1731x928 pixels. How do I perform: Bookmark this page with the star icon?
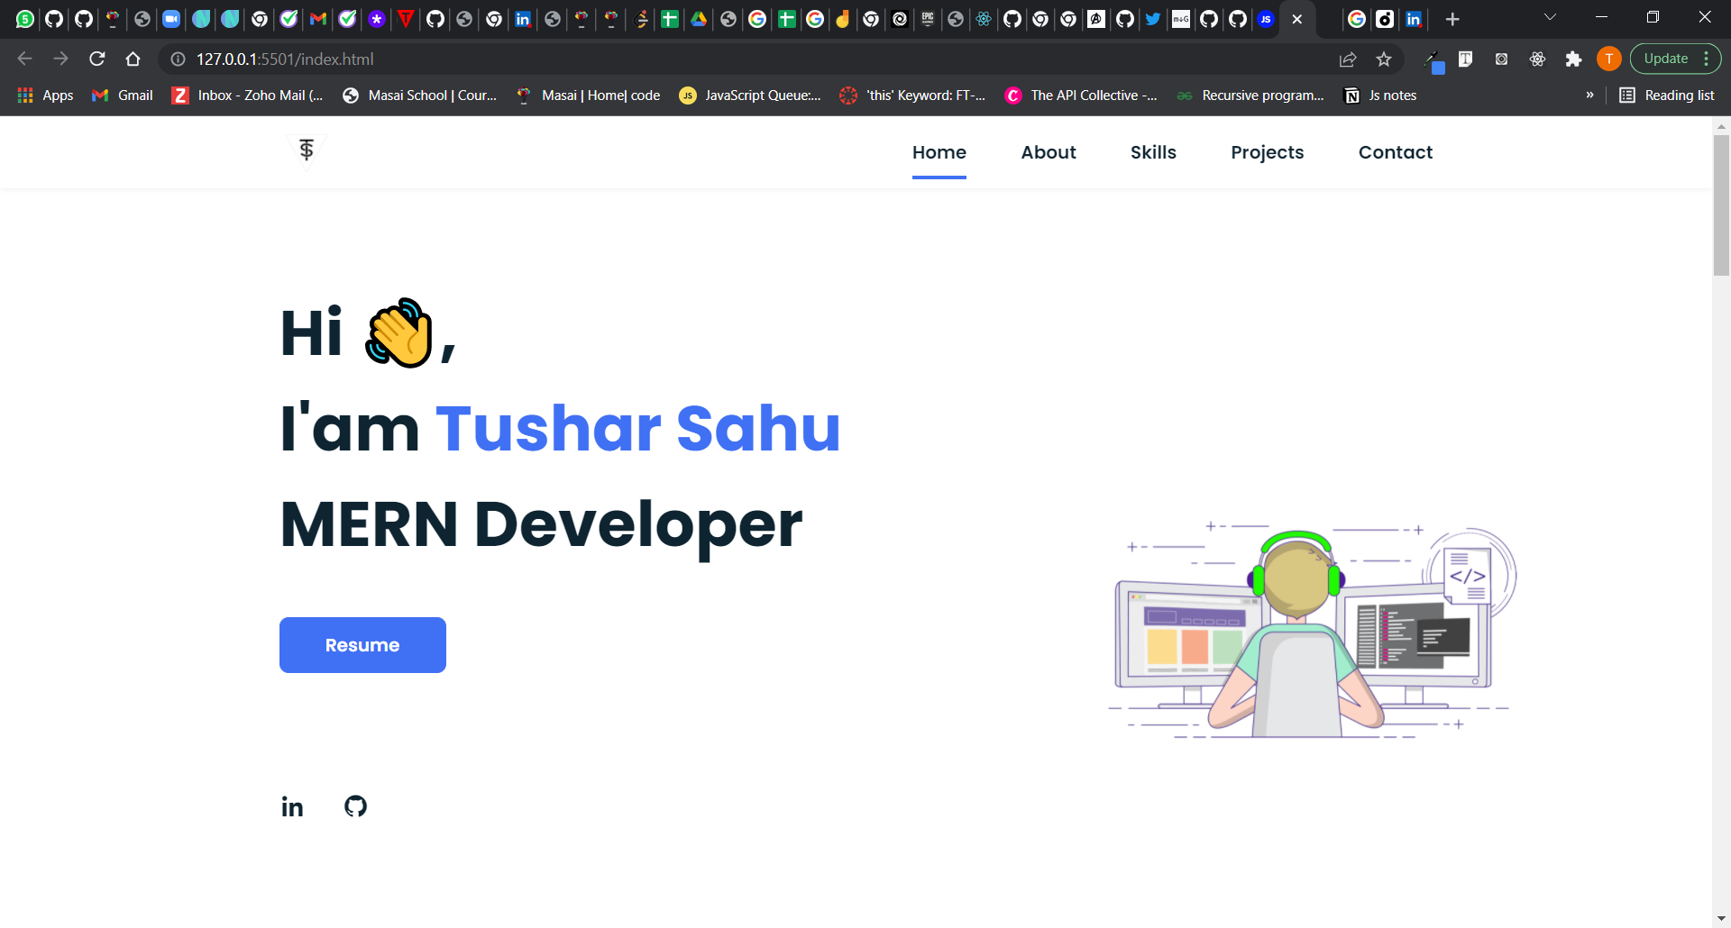(1384, 59)
